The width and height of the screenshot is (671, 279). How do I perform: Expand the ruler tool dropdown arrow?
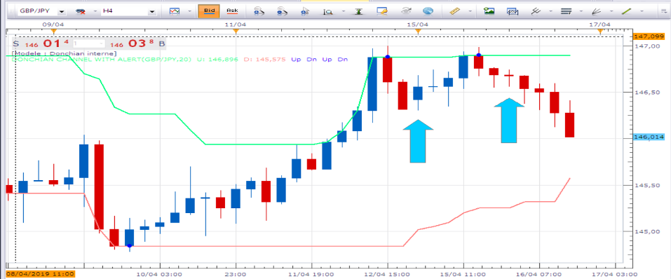pyautogui.click(x=470, y=11)
